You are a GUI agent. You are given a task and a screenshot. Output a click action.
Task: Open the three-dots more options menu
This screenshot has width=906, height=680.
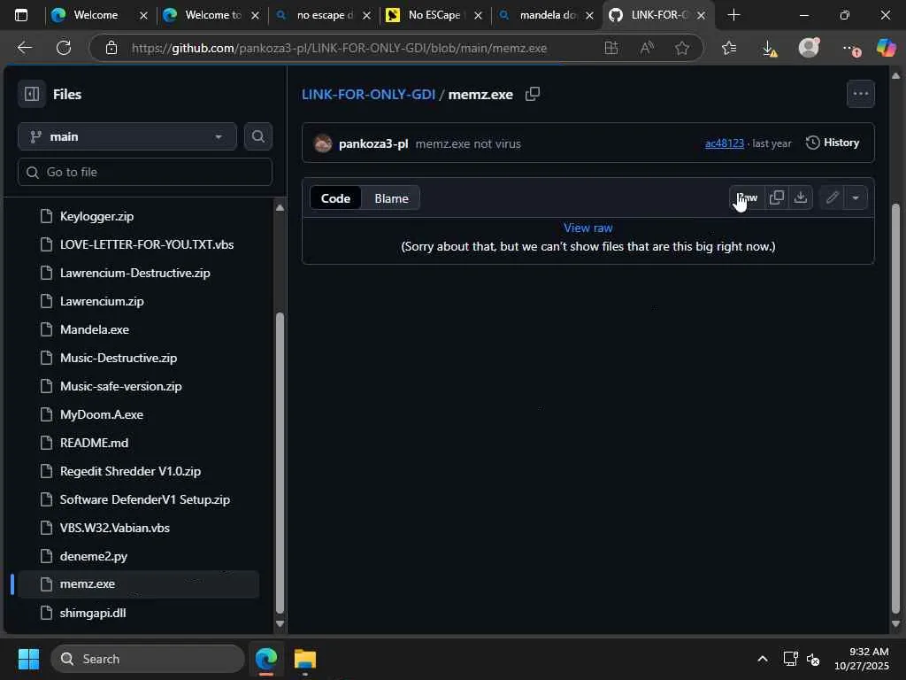(860, 94)
